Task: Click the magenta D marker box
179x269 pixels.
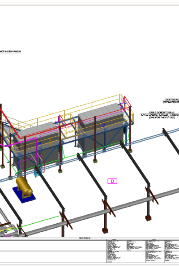Action: coord(112,181)
